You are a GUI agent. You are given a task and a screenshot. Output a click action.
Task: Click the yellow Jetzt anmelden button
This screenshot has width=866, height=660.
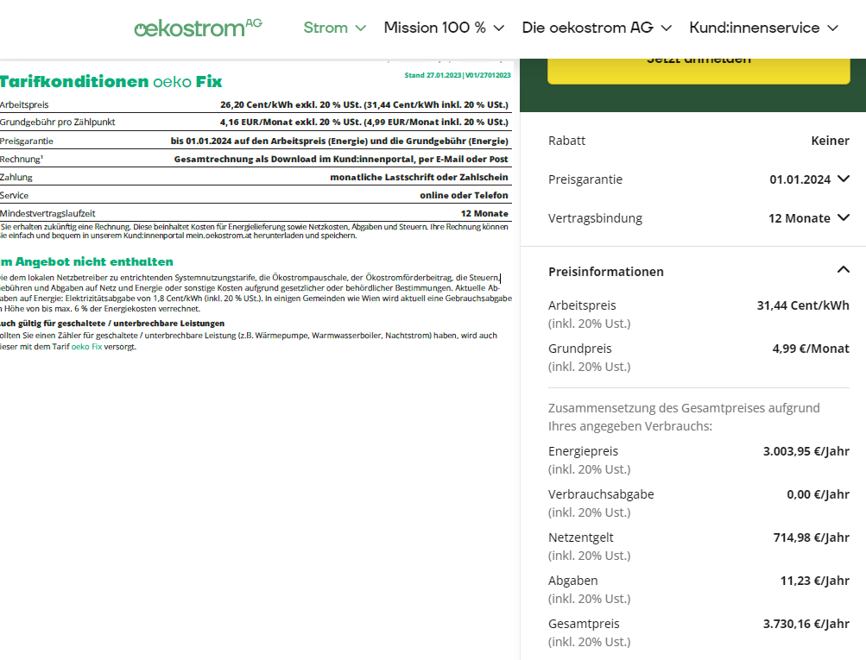click(x=698, y=72)
